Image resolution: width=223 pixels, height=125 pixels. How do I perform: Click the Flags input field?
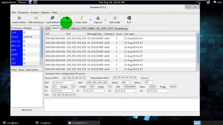coord(173,86)
